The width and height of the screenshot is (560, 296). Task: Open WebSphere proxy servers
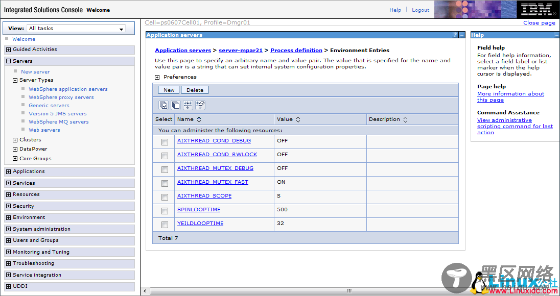61,97
